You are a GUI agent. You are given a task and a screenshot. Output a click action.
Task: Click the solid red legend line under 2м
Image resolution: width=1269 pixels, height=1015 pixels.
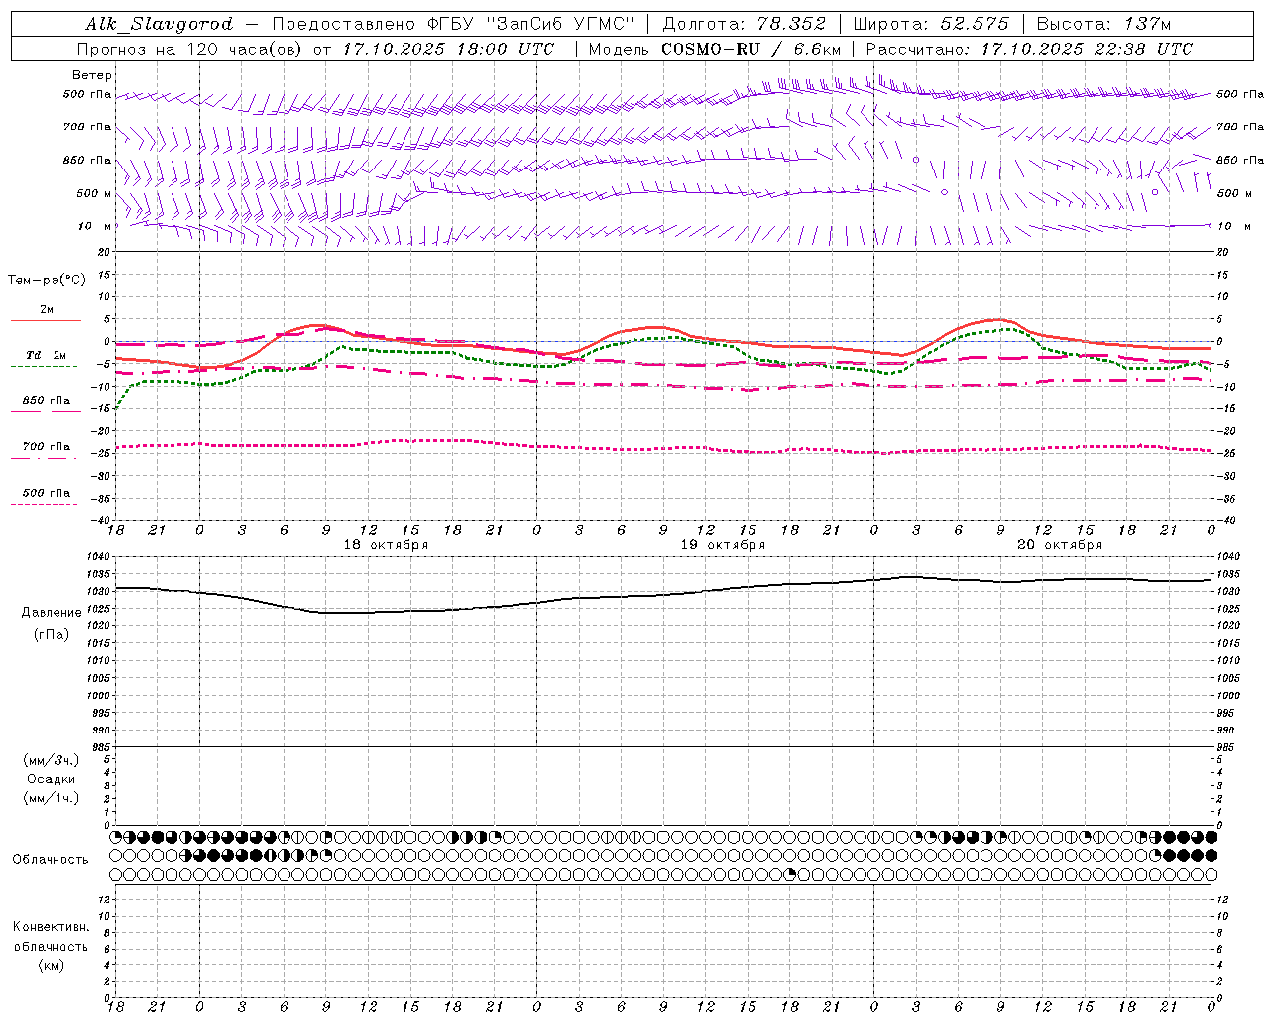tap(46, 320)
